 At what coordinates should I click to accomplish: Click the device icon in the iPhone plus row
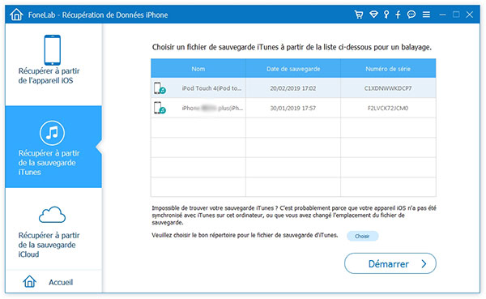[160, 108]
